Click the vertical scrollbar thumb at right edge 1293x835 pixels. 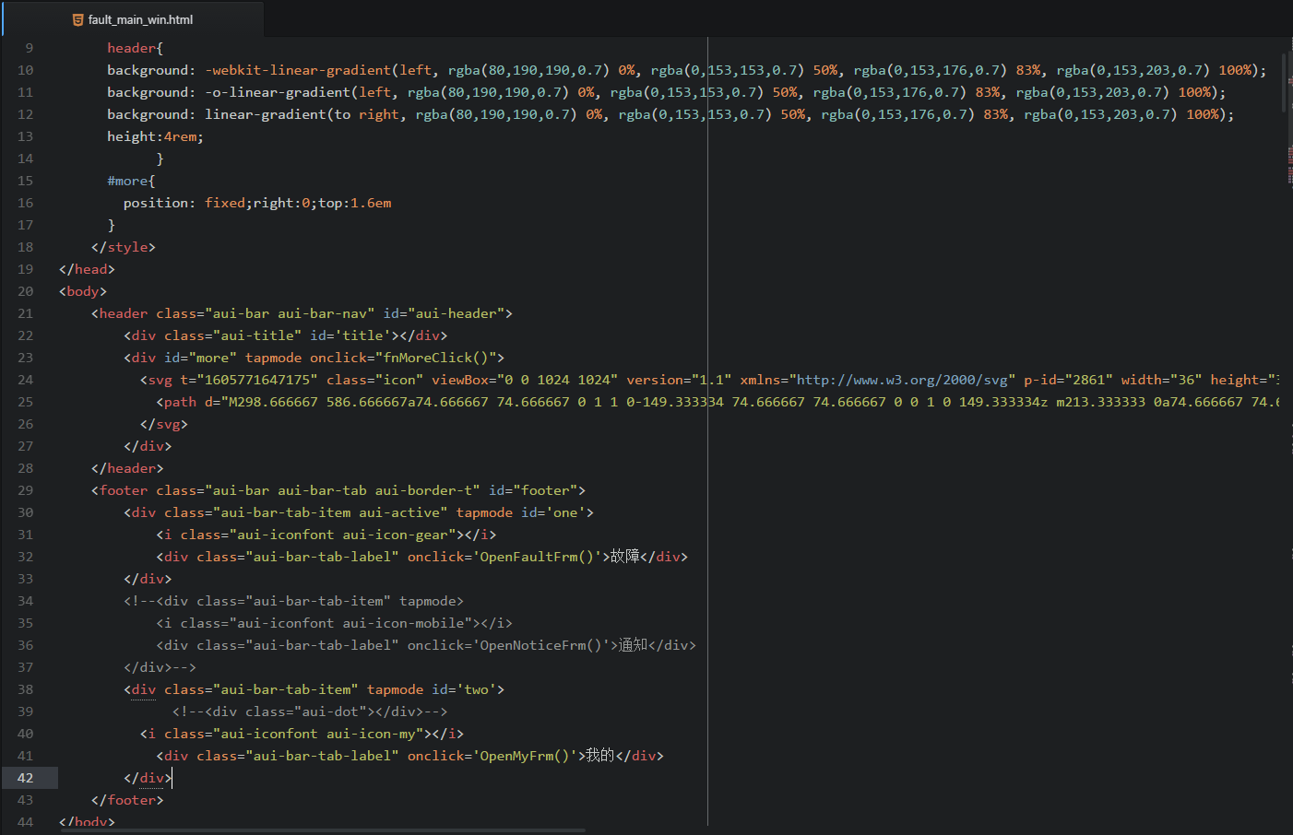point(1283,82)
